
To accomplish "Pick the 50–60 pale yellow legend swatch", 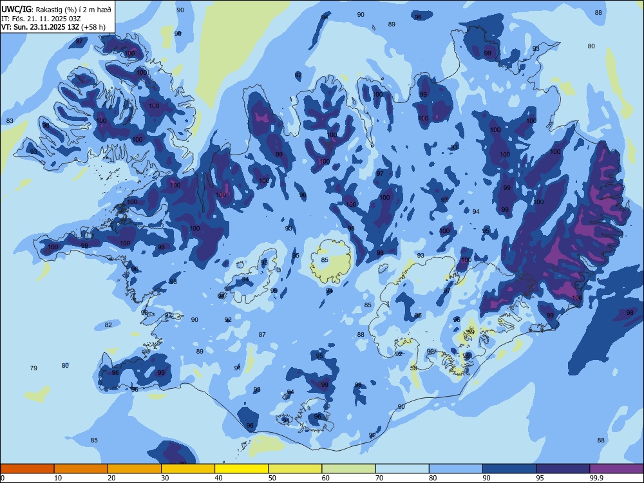I will pos(295,469).
